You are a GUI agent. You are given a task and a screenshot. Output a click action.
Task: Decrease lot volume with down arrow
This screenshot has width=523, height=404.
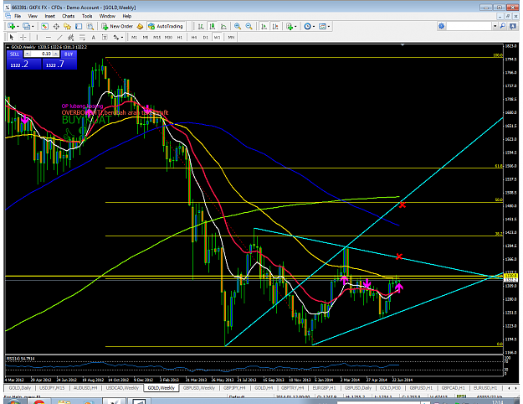28,54
